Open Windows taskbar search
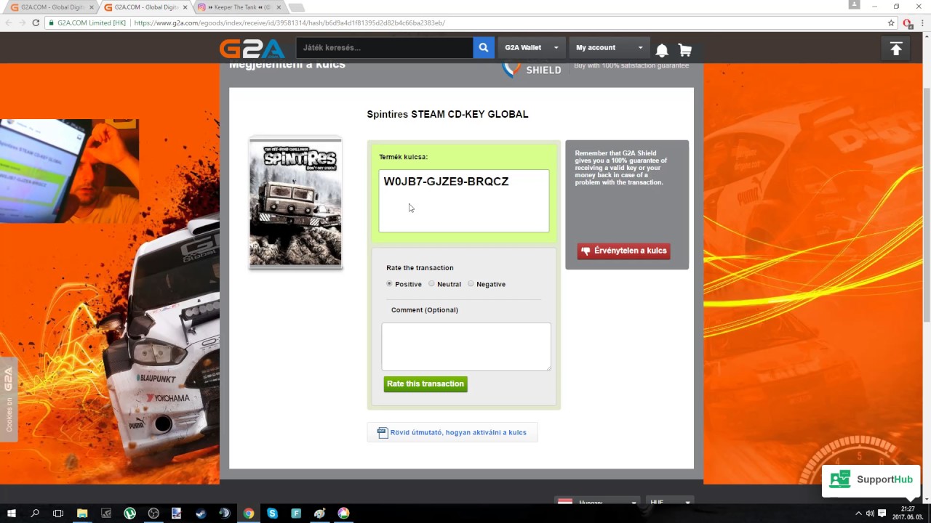The image size is (931, 523). (35, 513)
